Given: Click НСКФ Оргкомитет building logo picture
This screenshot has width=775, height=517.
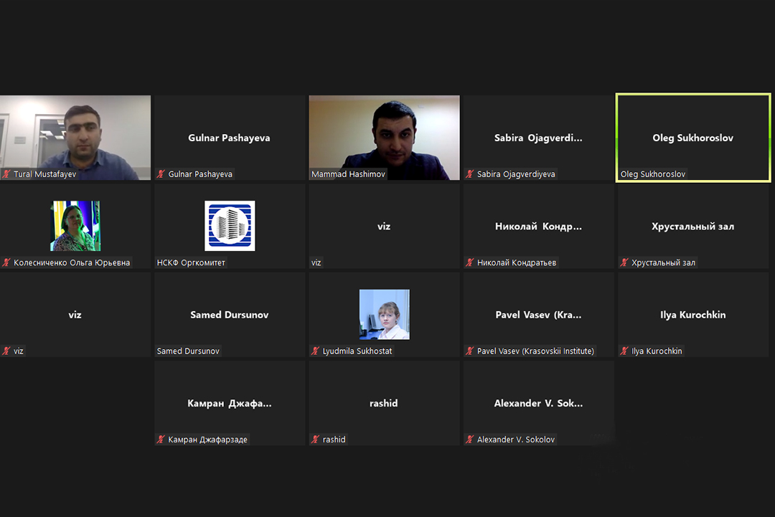Looking at the screenshot, I should tap(230, 226).
